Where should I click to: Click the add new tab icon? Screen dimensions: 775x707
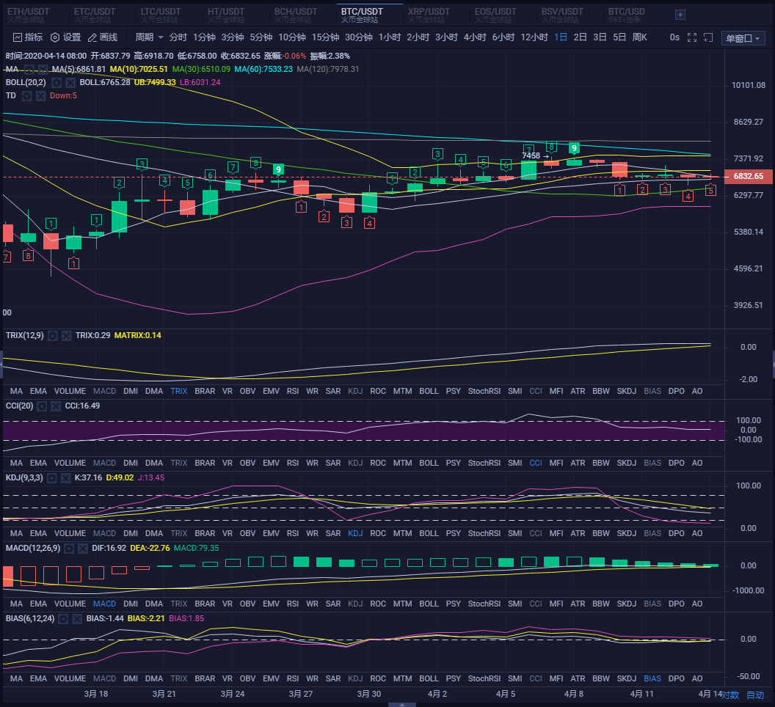(680, 15)
